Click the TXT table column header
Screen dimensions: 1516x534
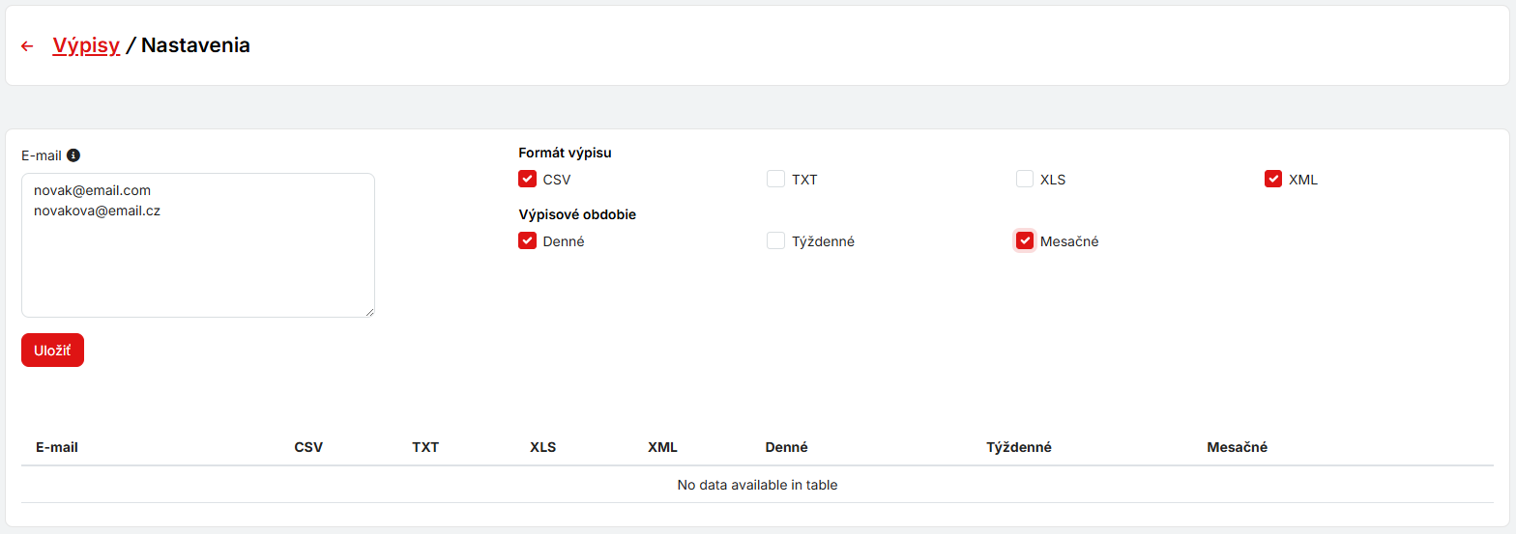[x=425, y=447]
